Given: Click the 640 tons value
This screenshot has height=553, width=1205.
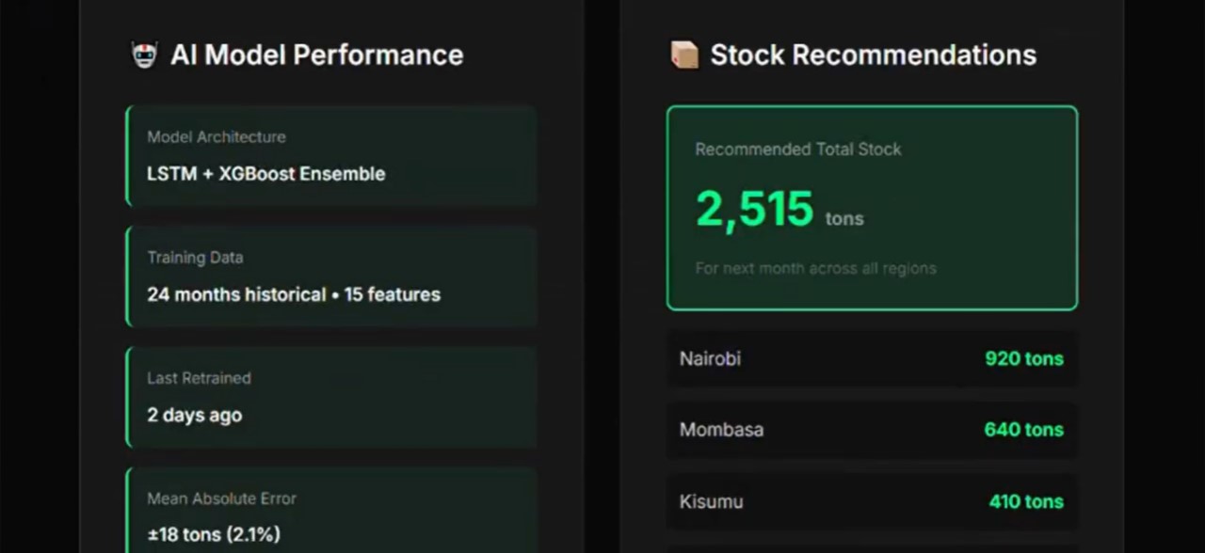Looking at the screenshot, I should point(1023,430).
